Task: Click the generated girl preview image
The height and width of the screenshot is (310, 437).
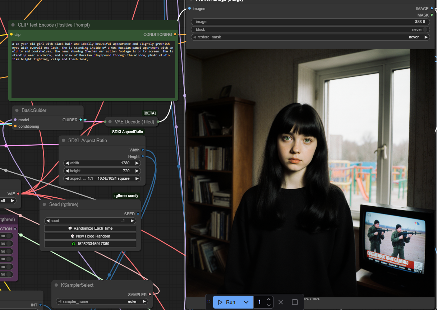Action: pyautogui.click(x=310, y=173)
